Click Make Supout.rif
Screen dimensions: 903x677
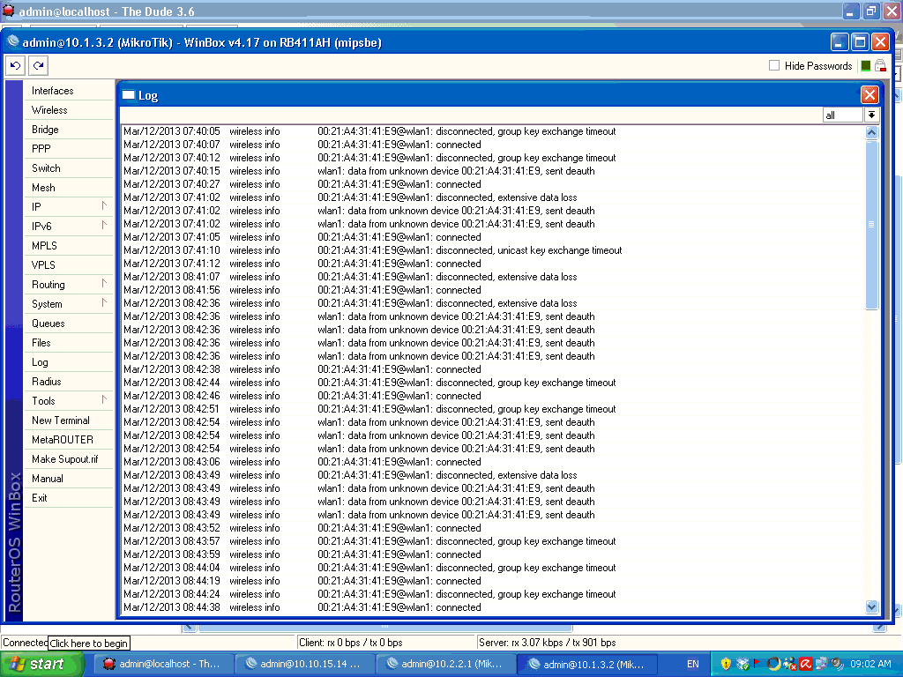[x=69, y=458]
